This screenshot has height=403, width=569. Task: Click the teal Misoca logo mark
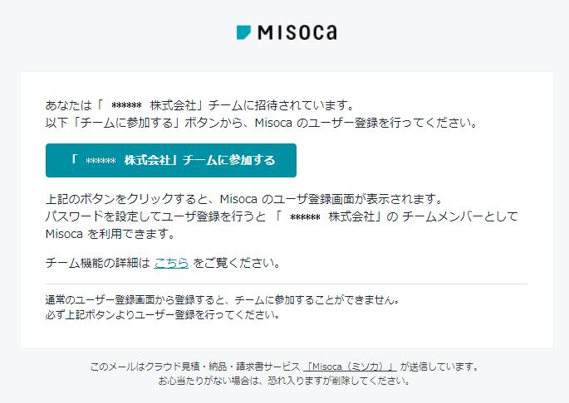pyautogui.click(x=243, y=32)
